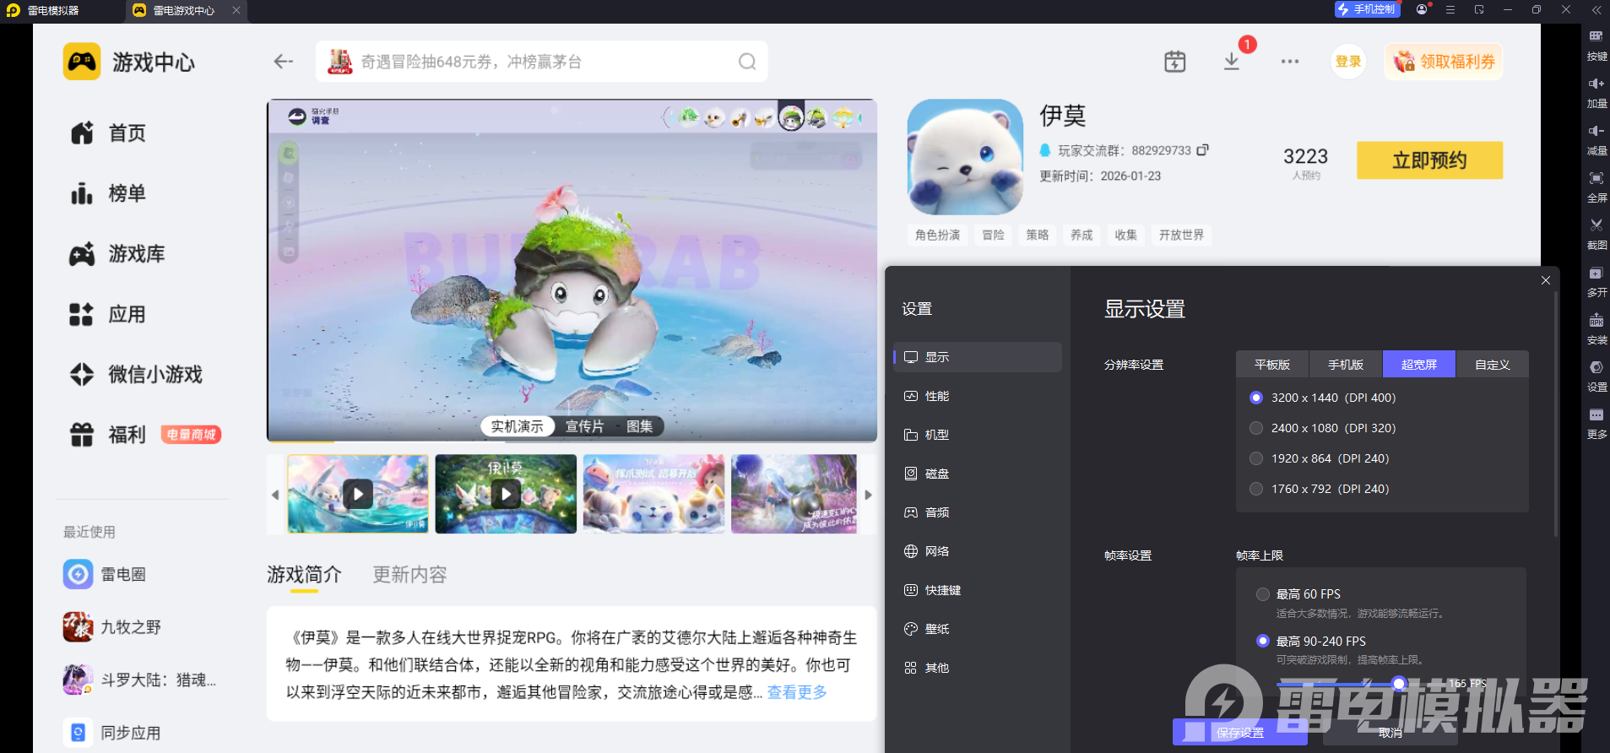Open the 磁盘 settings section
The width and height of the screenshot is (1610, 753).
978,474
